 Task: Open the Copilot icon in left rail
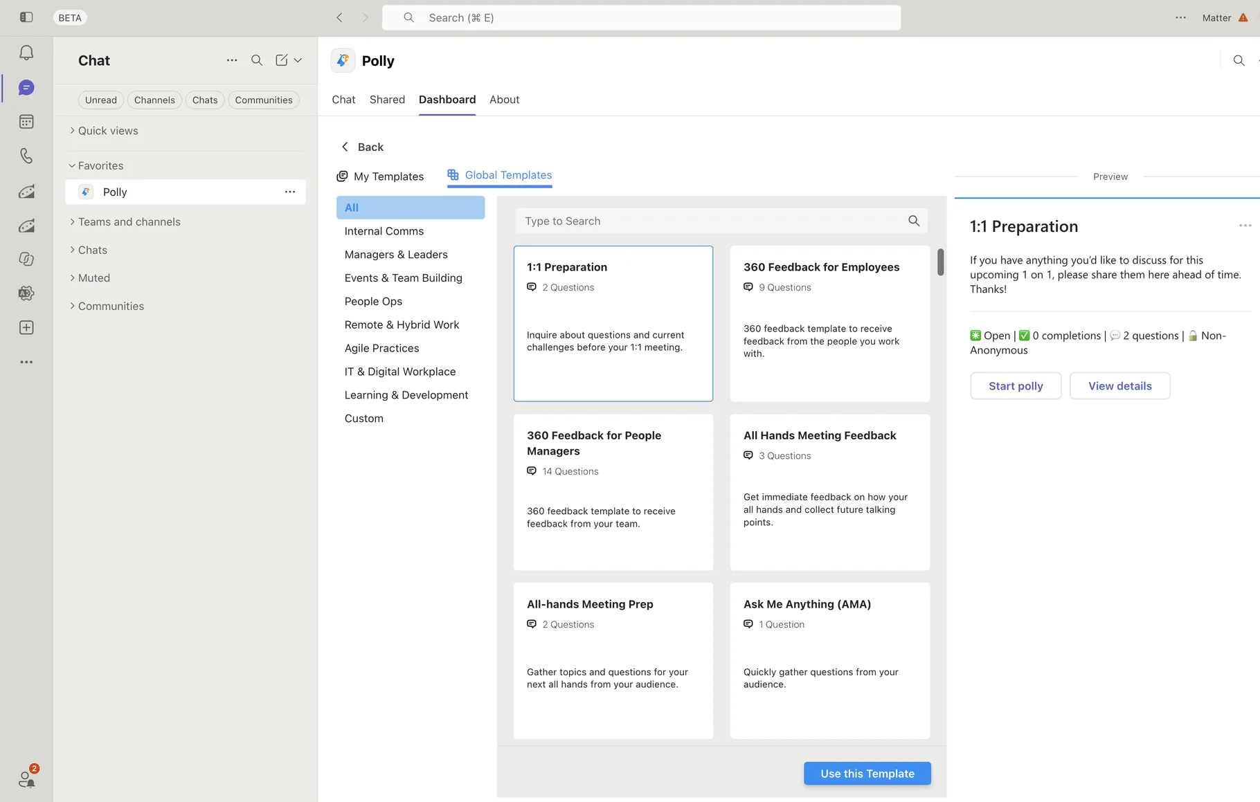click(x=26, y=259)
